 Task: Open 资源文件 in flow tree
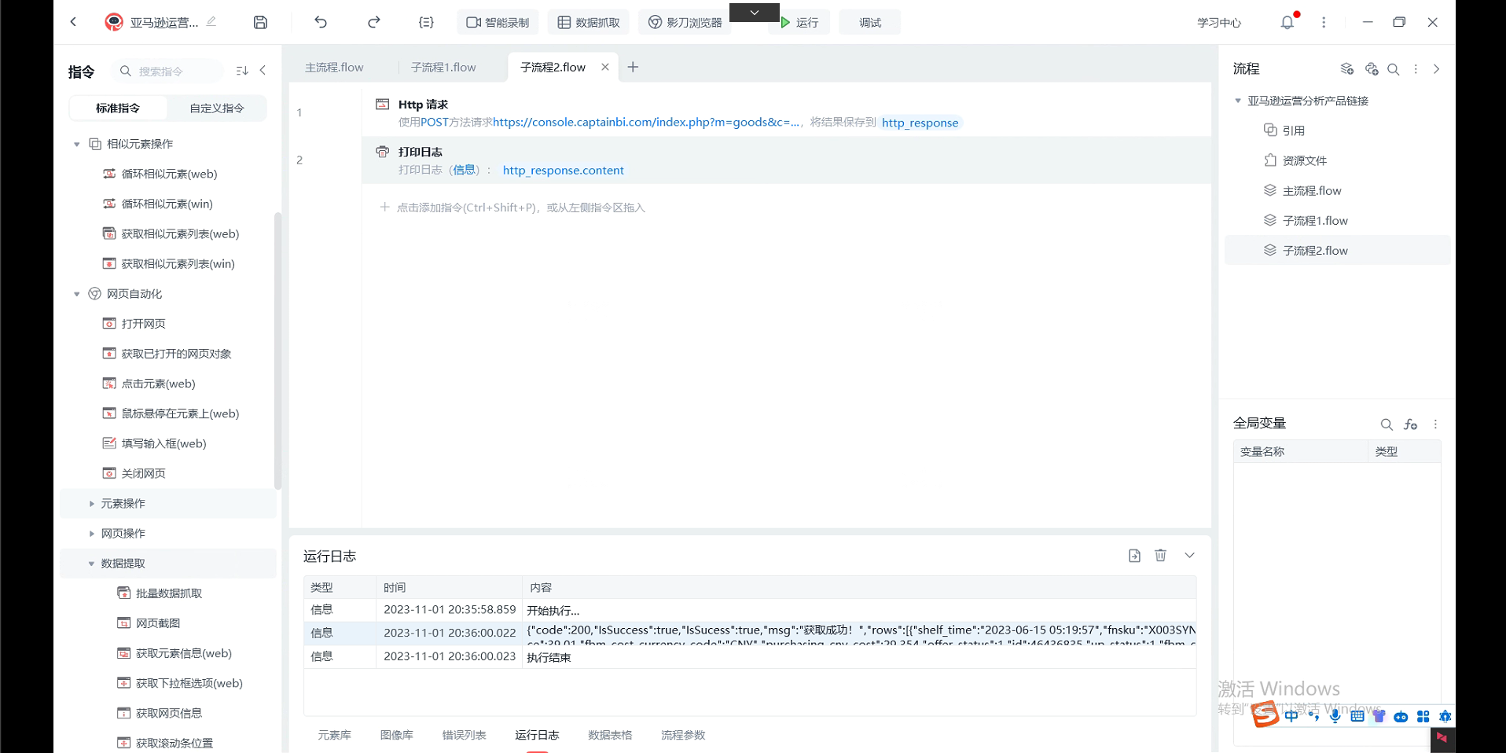[x=1295, y=160]
